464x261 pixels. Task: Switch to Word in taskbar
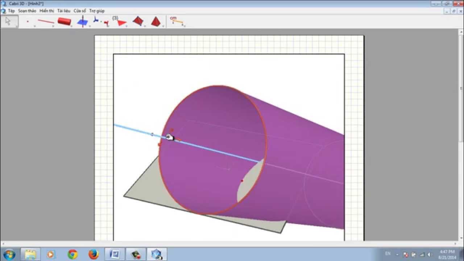coord(115,254)
